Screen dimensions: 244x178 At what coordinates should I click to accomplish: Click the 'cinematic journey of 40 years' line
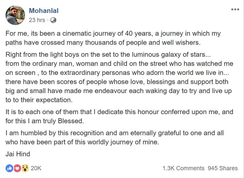113,33
